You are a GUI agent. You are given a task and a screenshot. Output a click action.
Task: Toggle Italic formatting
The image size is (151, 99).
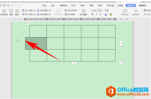[x=96, y=14]
